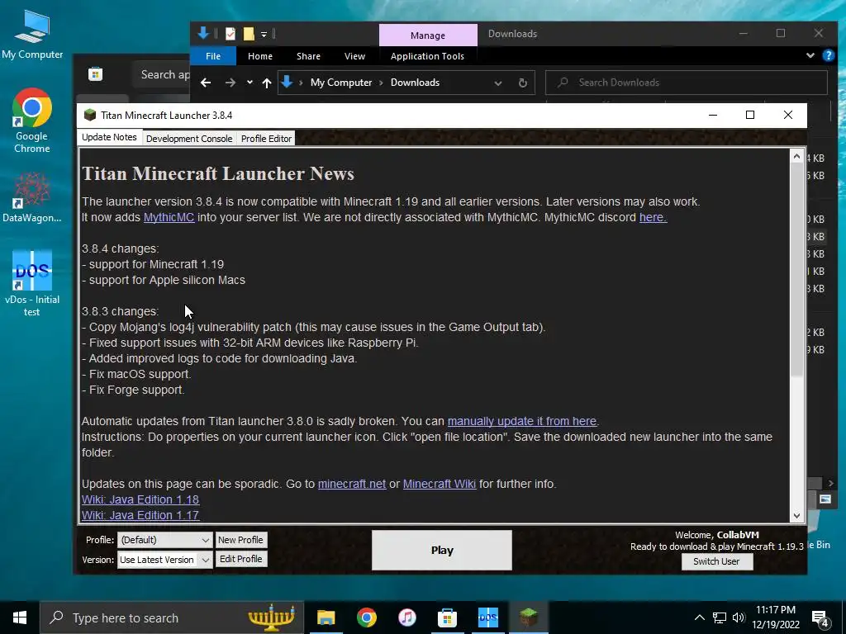Open DataWagon desktop shortcut
This screenshot has height=634, width=846.
pos(32,197)
